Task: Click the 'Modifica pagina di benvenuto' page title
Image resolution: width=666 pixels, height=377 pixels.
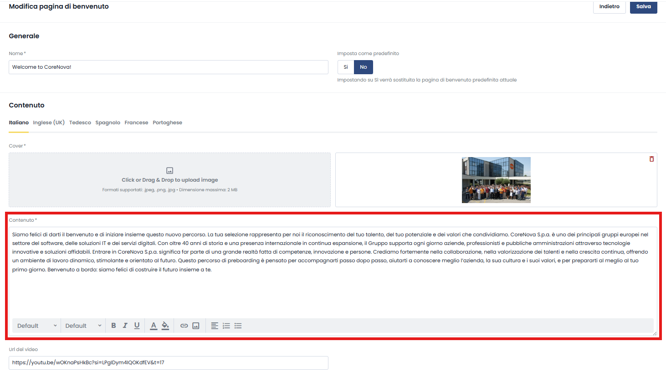Action: 59,6
